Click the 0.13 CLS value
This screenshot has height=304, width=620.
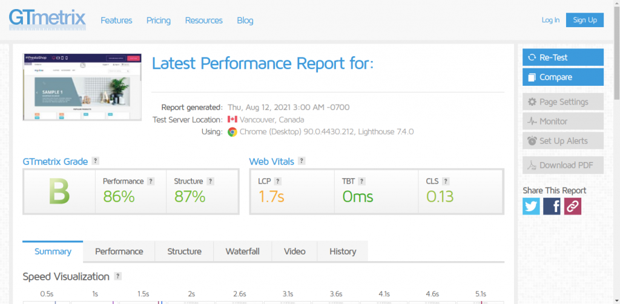pos(440,196)
